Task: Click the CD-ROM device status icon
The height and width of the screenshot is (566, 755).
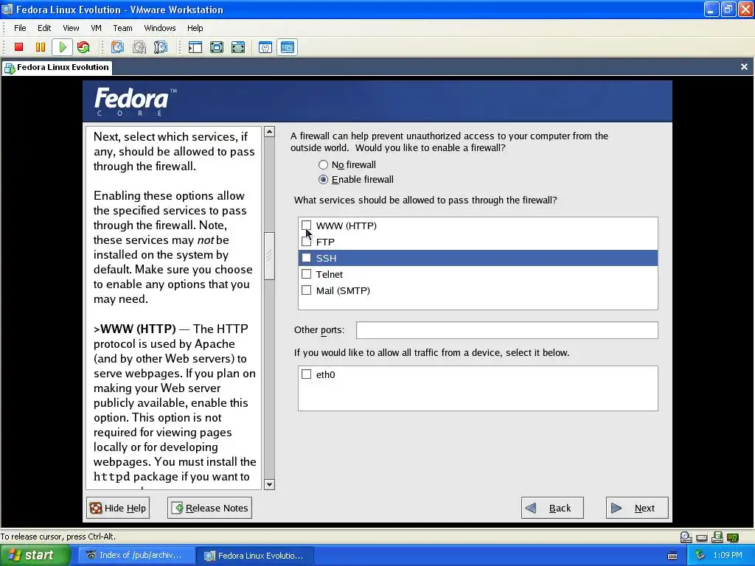Action: point(686,537)
